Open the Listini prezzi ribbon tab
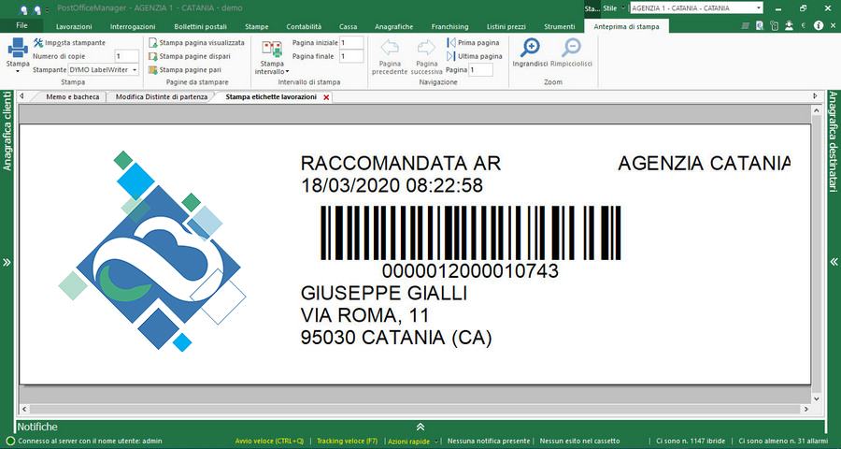Screen dimensions: 841x449 506,26
